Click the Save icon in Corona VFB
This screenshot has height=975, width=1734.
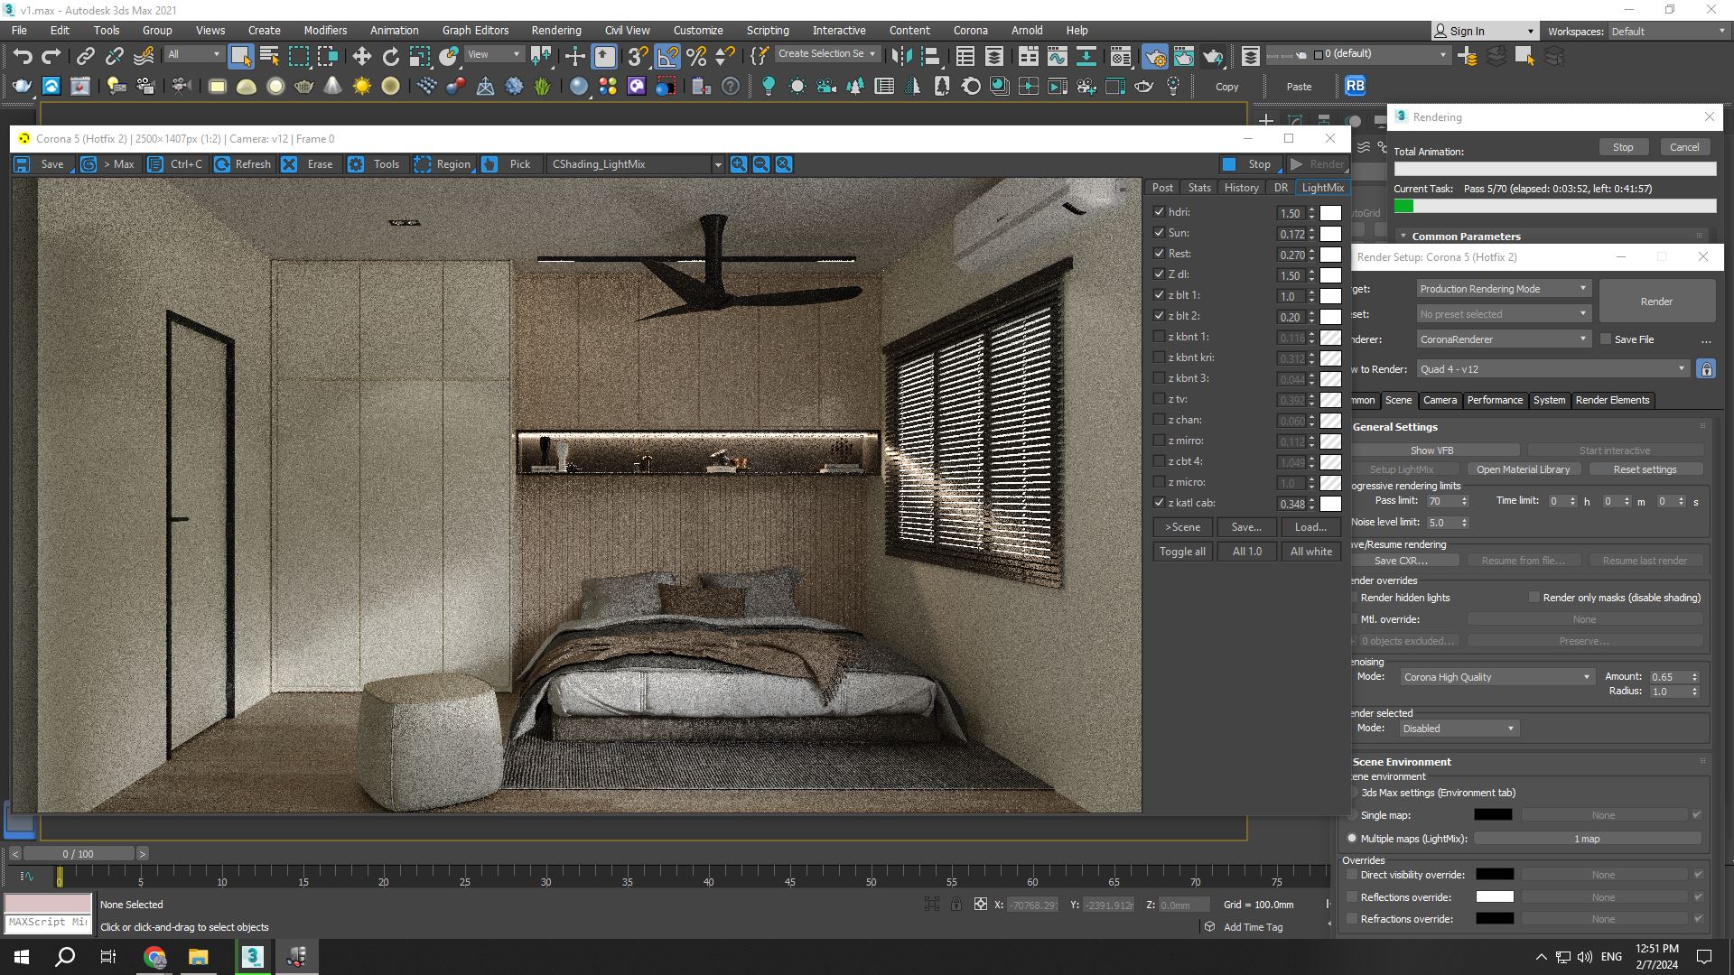pos(23,164)
